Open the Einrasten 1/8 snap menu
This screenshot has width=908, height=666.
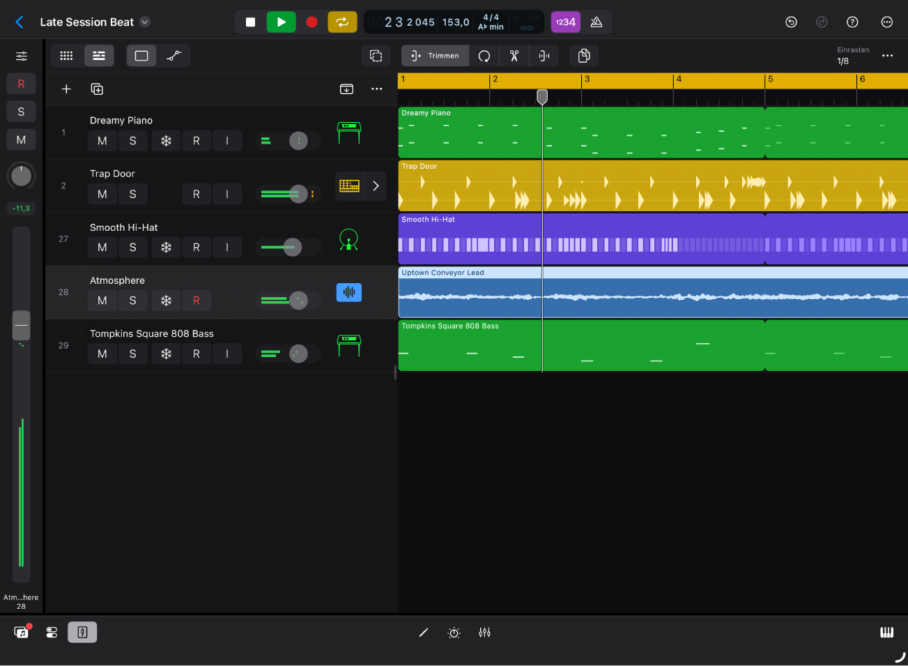[853, 56]
